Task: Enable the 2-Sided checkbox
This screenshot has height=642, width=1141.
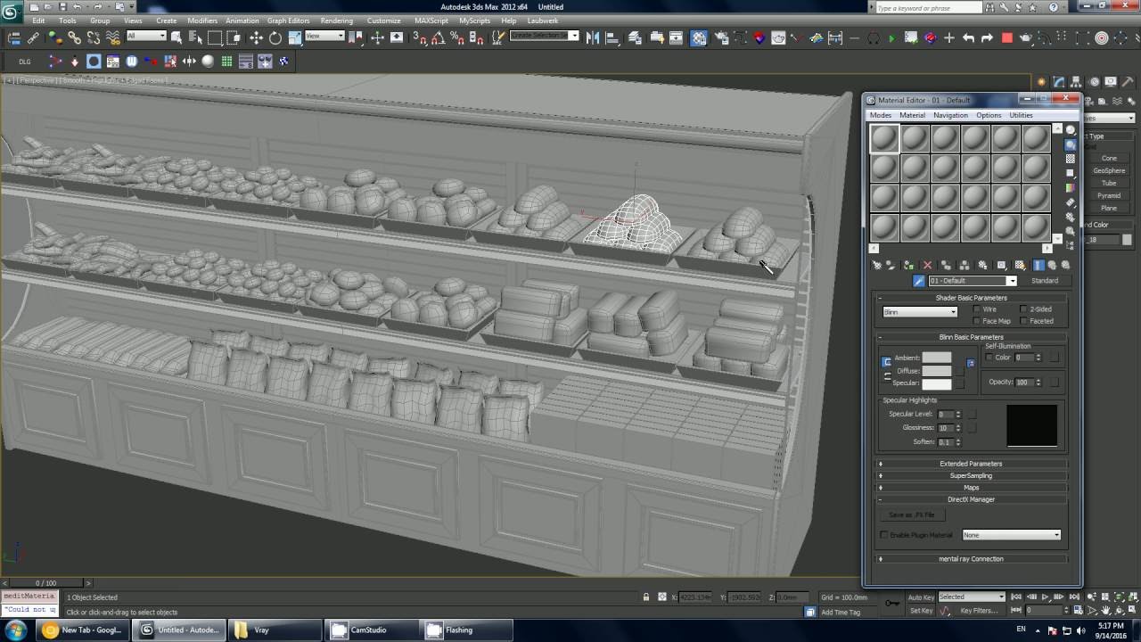Action: (1023, 309)
